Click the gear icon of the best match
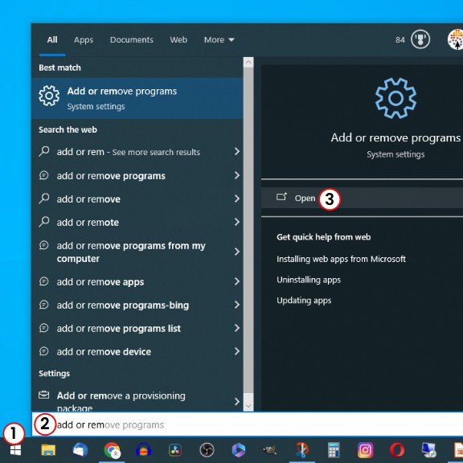Viewport: 463px width, 463px height. click(49, 96)
